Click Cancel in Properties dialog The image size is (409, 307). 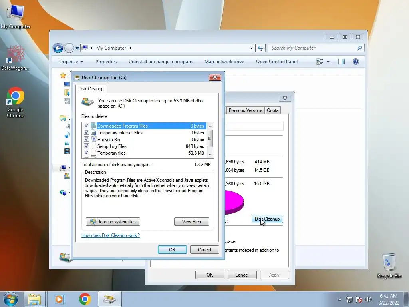[x=242, y=275]
